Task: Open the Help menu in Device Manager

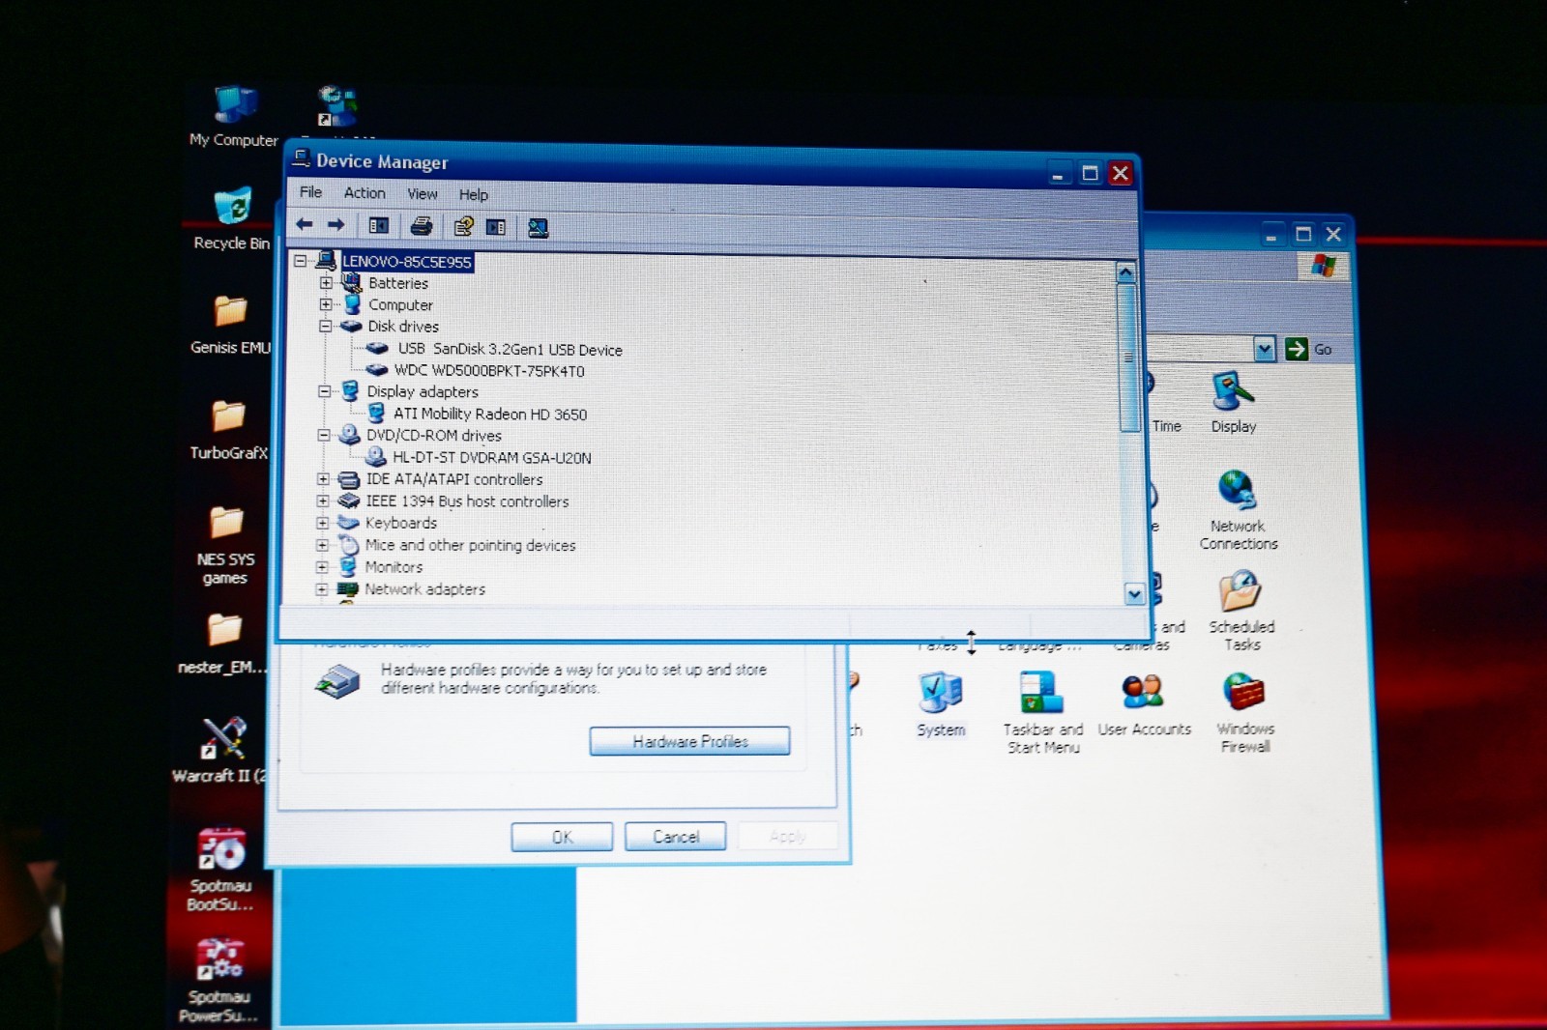Action: [x=473, y=195]
